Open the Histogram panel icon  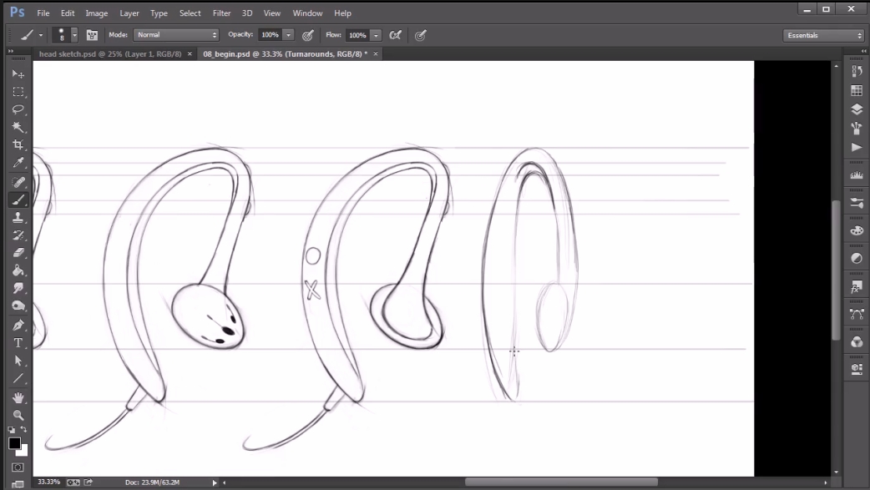coord(856,175)
